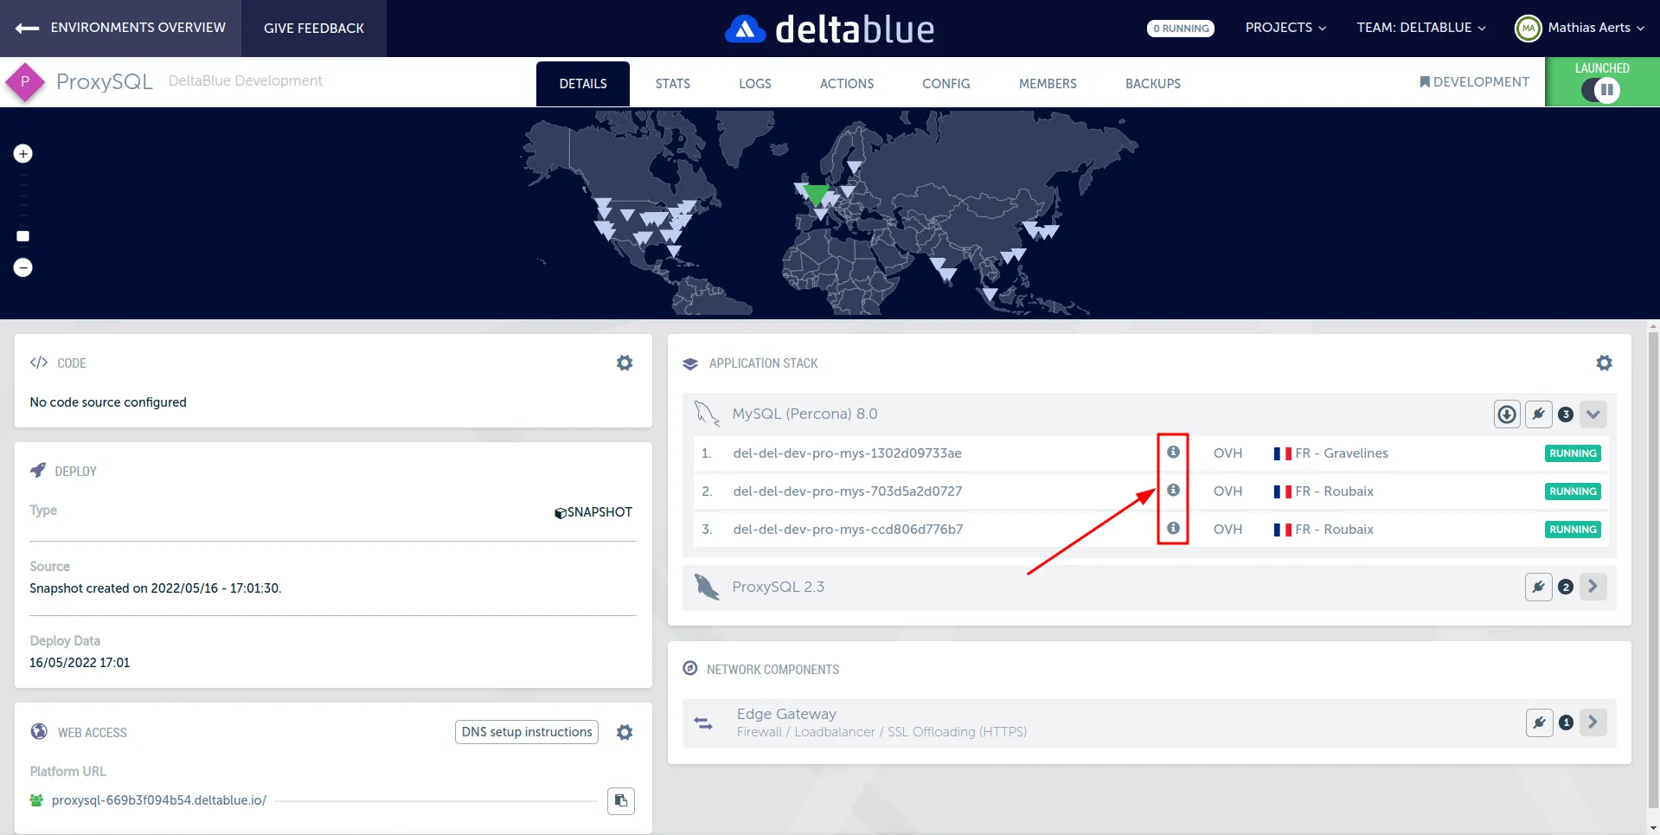Image resolution: width=1660 pixels, height=835 pixels.
Task: Zoom in on the world map
Action: point(23,154)
